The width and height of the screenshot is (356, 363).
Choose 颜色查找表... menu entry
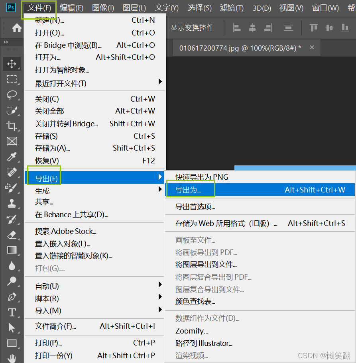[x=260, y=301]
